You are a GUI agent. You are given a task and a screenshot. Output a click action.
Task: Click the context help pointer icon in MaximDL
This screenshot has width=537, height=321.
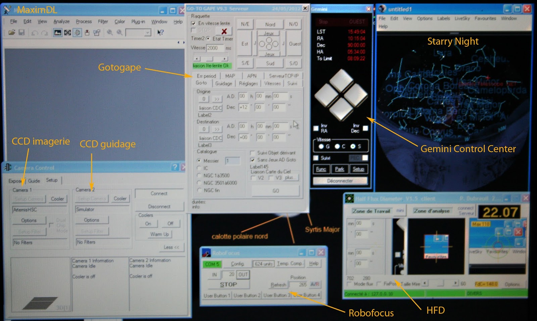pos(160,33)
